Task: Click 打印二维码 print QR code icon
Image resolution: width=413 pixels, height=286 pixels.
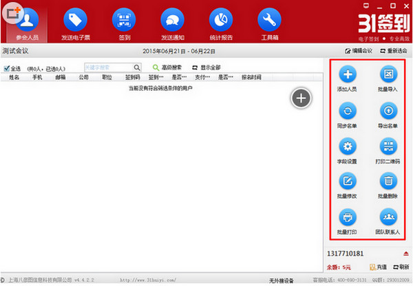Action: (388, 146)
